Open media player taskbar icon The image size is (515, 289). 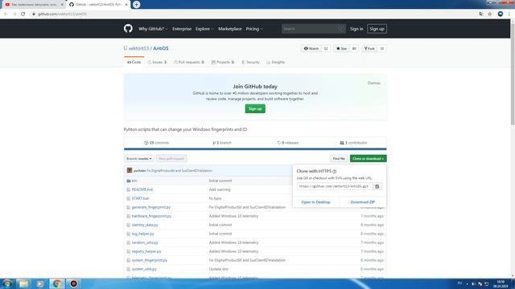coord(39,283)
